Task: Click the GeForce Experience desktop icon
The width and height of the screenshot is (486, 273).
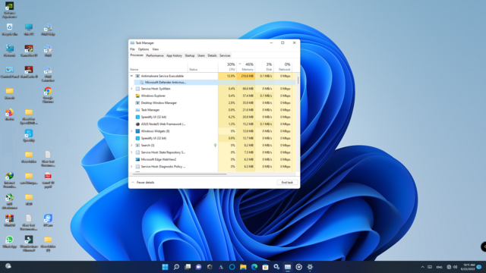Action: [x=10, y=10]
